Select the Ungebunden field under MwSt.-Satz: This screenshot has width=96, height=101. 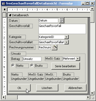(x=36, y=79)
